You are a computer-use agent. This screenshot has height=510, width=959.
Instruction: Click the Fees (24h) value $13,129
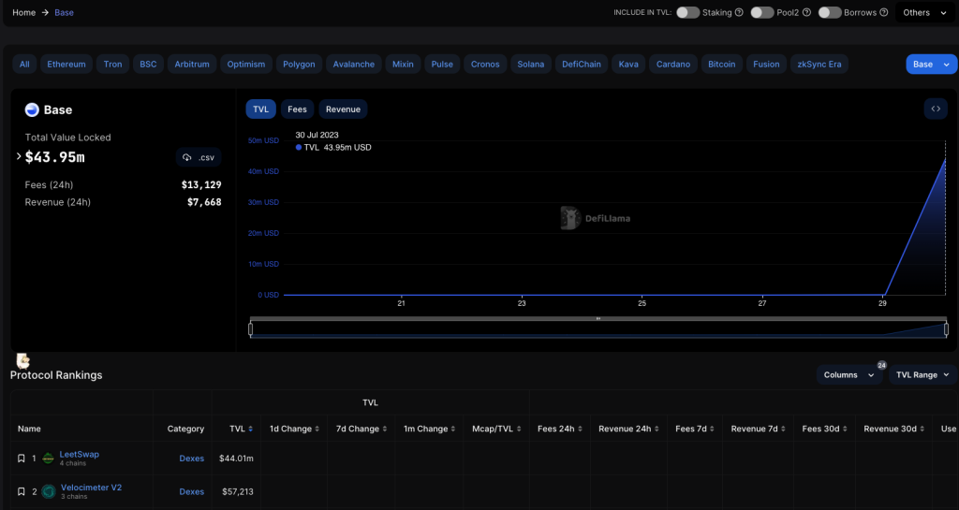click(201, 184)
